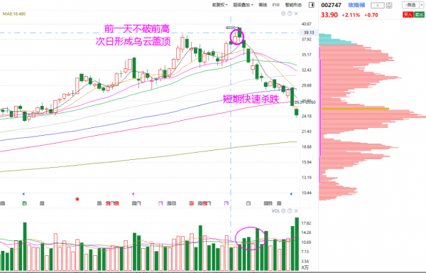This screenshot has height=273, width=426.
Task: Expand the 超级叠加 overlay dropdown
Action: pos(243,5)
